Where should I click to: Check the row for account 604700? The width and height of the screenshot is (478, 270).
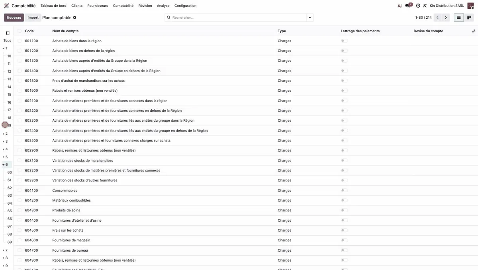[x=20, y=250]
